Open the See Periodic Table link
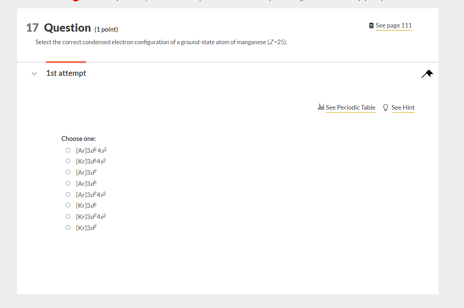 (350, 108)
